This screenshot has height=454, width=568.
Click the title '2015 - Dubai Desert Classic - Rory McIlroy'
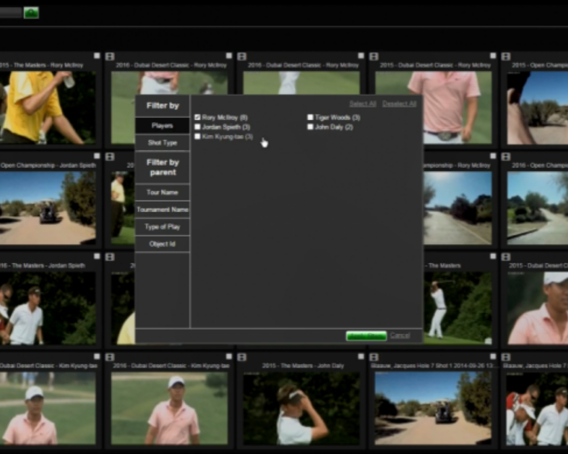(435, 65)
